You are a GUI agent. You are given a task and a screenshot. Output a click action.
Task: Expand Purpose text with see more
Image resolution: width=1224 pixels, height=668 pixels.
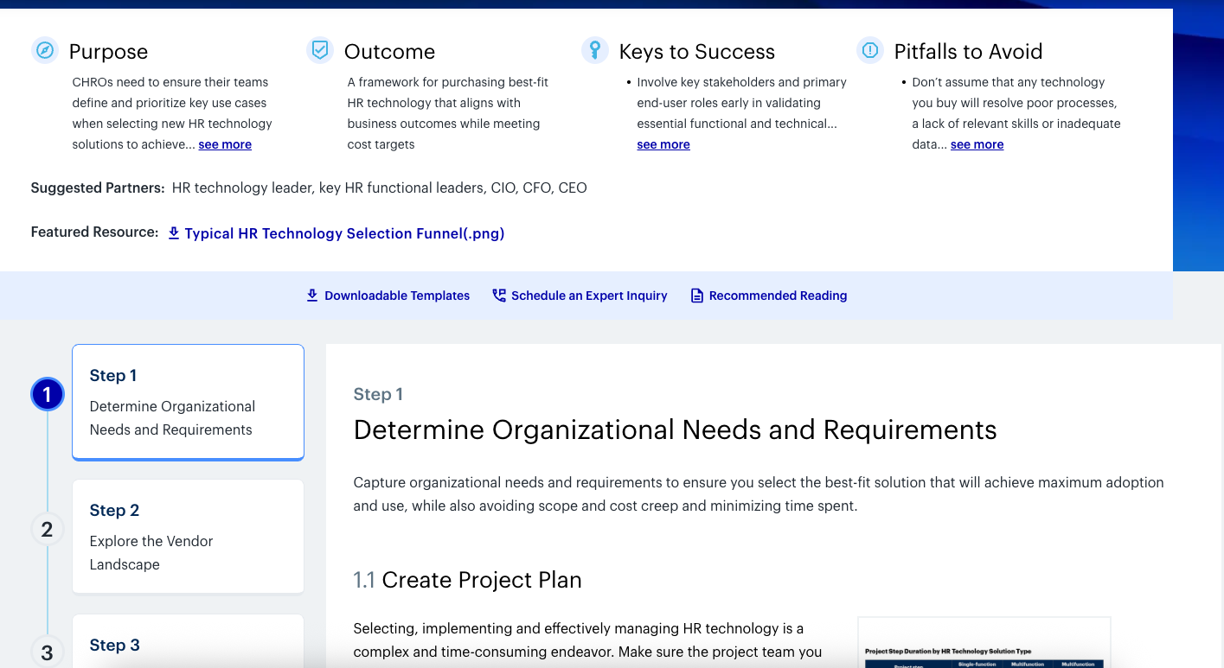[x=225, y=144]
